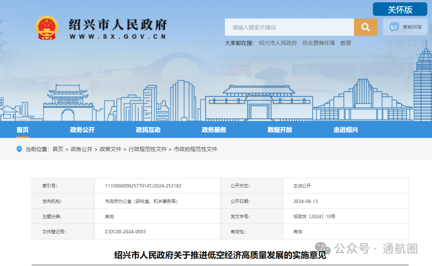Click the 发文字号 label cell

pyautogui.click(x=252, y=216)
